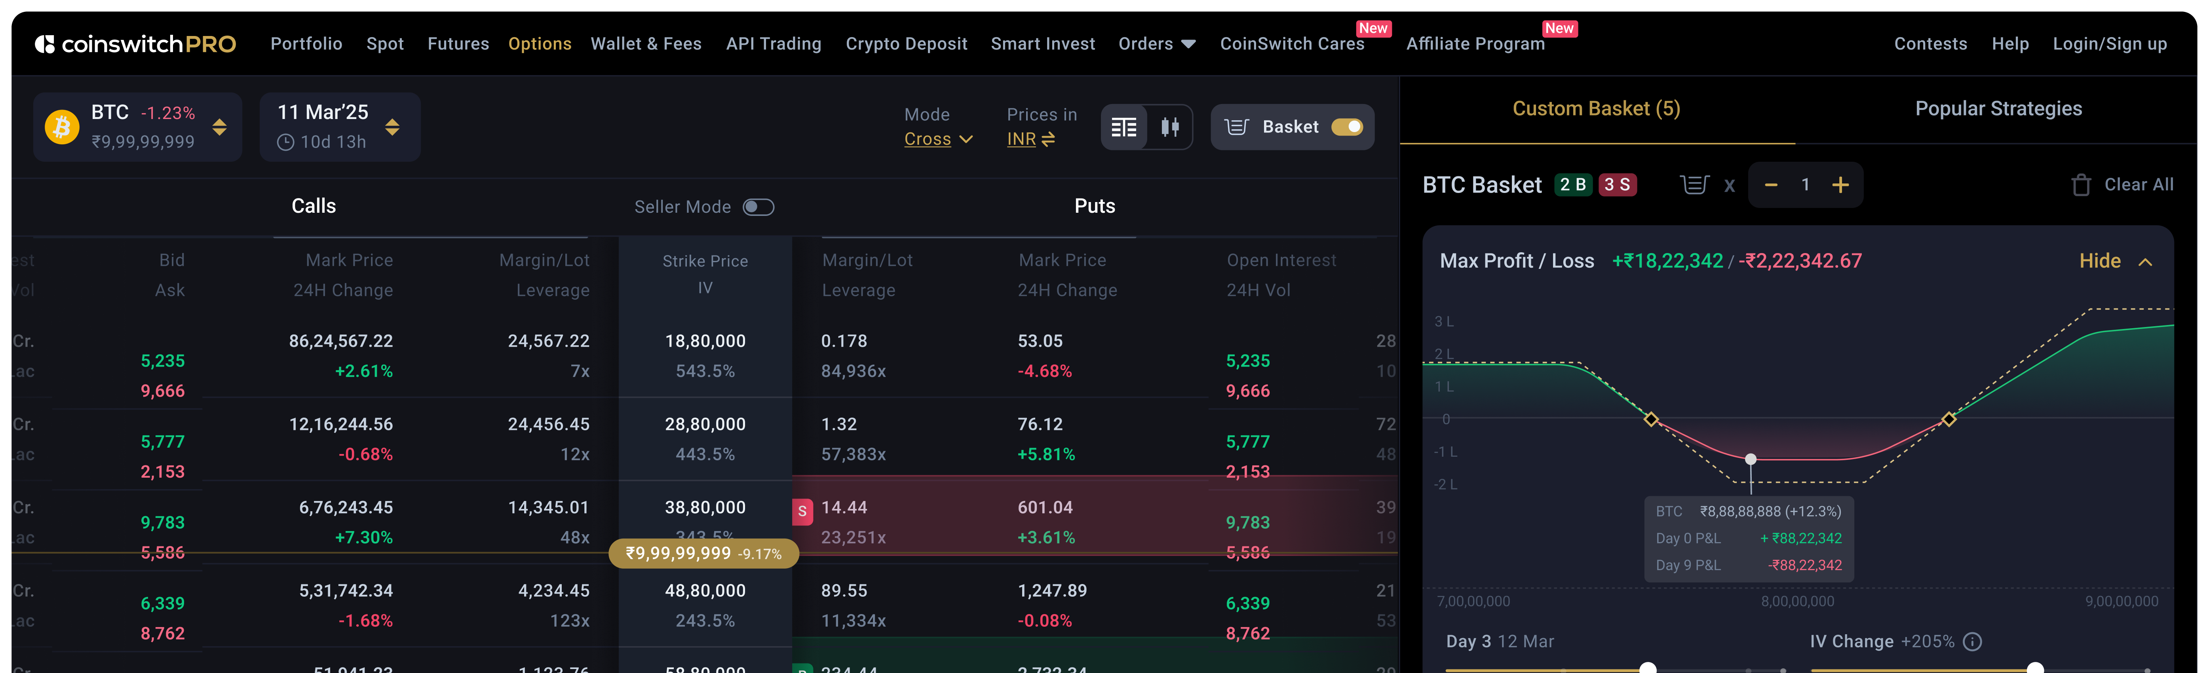Open the Futures menu item
The height and width of the screenshot is (673, 2209).
click(458, 43)
